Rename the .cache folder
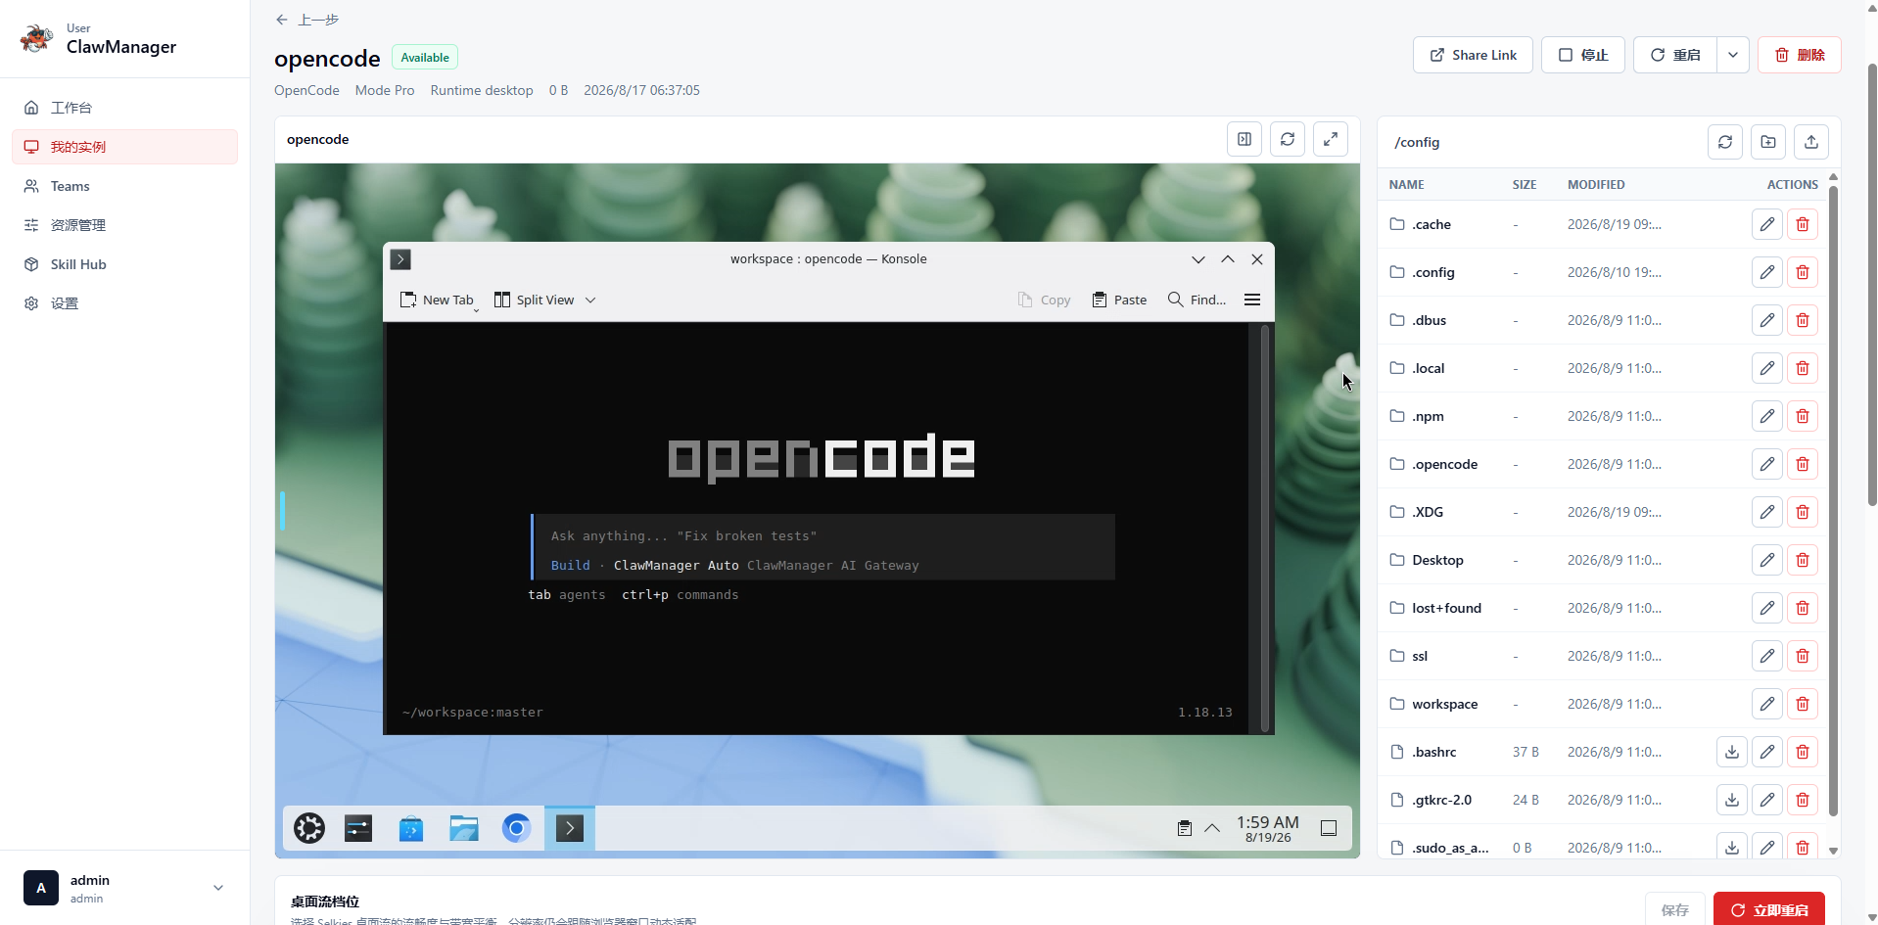1878x925 pixels. (1767, 224)
